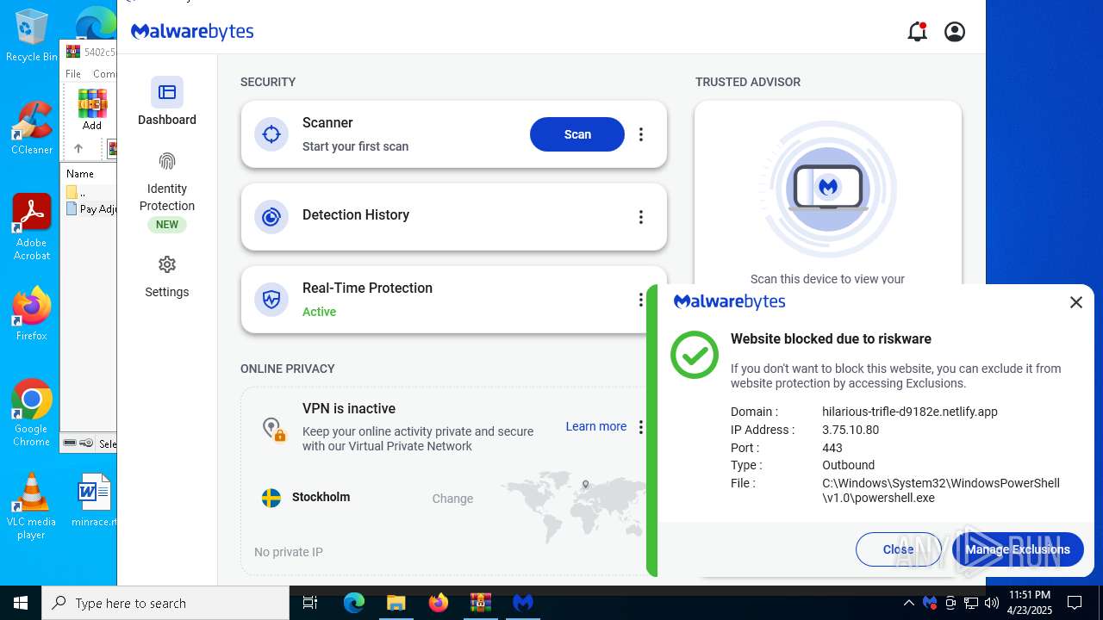Click WinRAR up-one-level arrow

[78, 149]
